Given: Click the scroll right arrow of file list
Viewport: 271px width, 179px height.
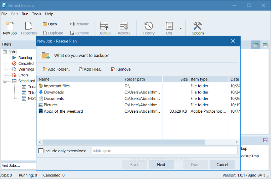Looking at the screenshot, I should pos(237,142).
